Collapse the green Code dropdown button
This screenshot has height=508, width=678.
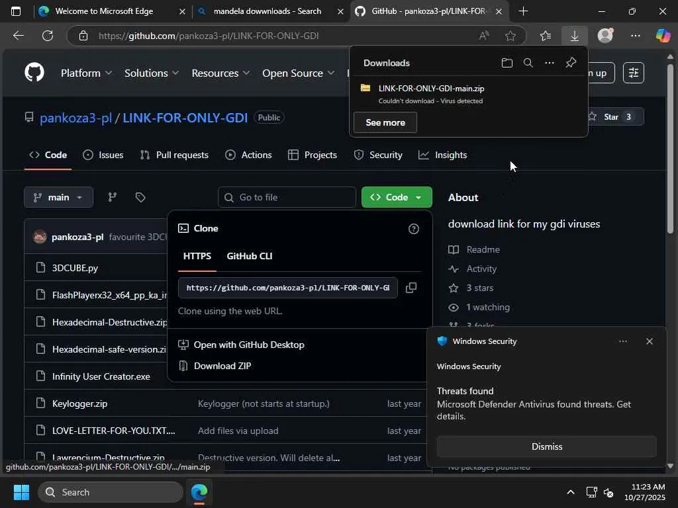point(397,197)
